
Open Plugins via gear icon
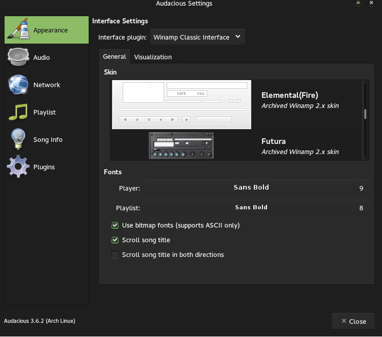pyautogui.click(x=18, y=166)
